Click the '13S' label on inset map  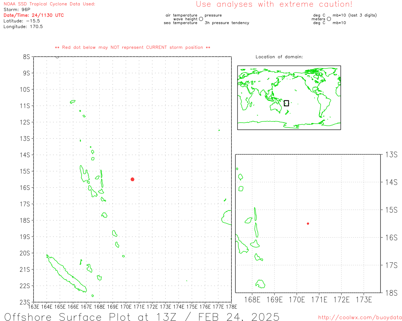pyautogui.click(x=391, y=155)
